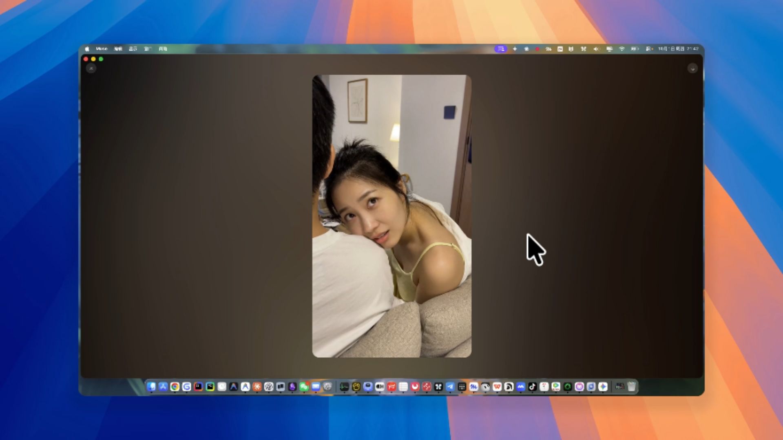Click the date and time in the menu bar
783x440 pixels.
(x=678, y=49)
